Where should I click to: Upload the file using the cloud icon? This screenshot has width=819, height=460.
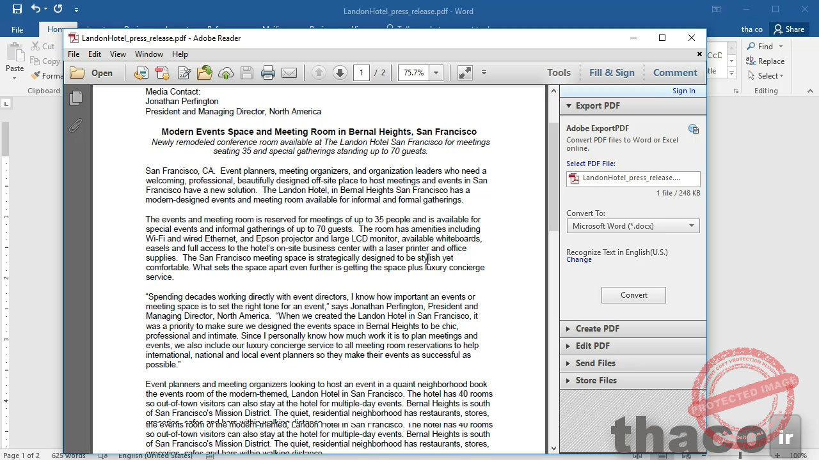coord(225,72)
